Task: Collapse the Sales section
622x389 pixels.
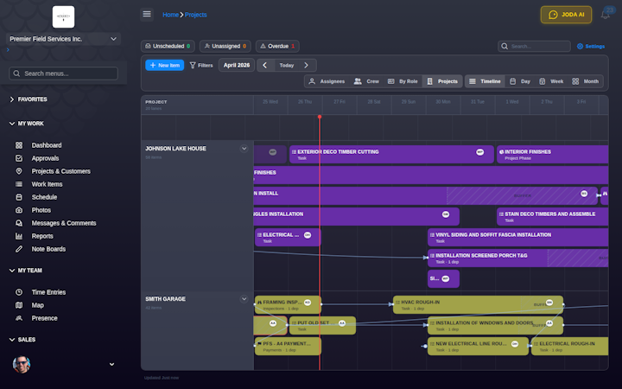Action: tap(22, 340)
